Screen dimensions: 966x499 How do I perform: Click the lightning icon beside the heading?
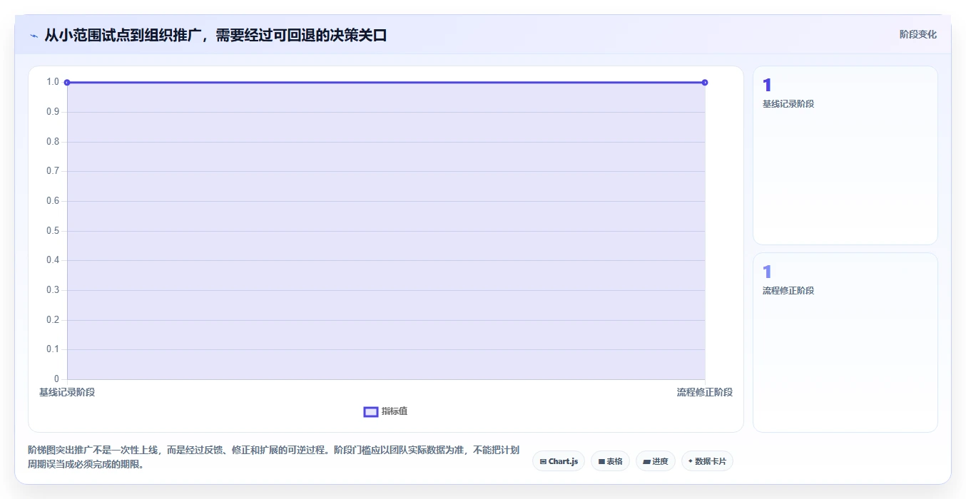pos(34,36)
